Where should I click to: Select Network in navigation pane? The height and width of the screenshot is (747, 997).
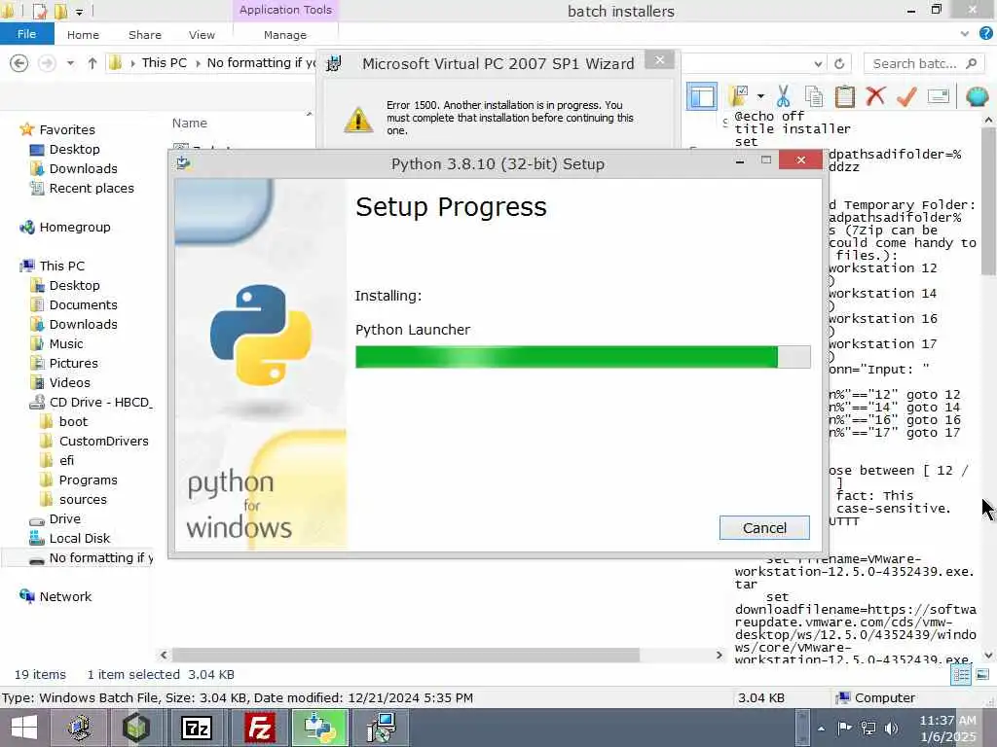[65, 596]
